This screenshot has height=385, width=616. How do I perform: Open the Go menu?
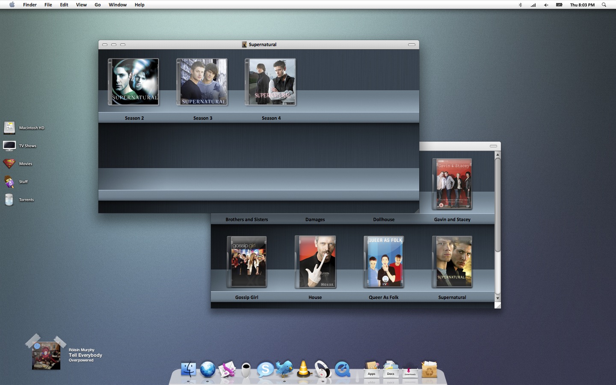click(x=98, y=5)
